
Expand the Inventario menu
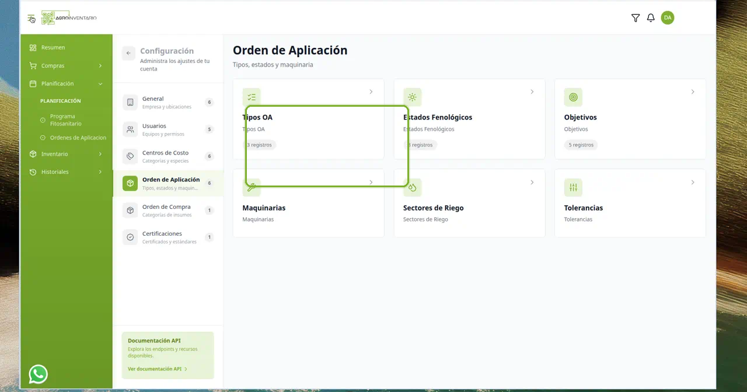[x=67, y=154]
